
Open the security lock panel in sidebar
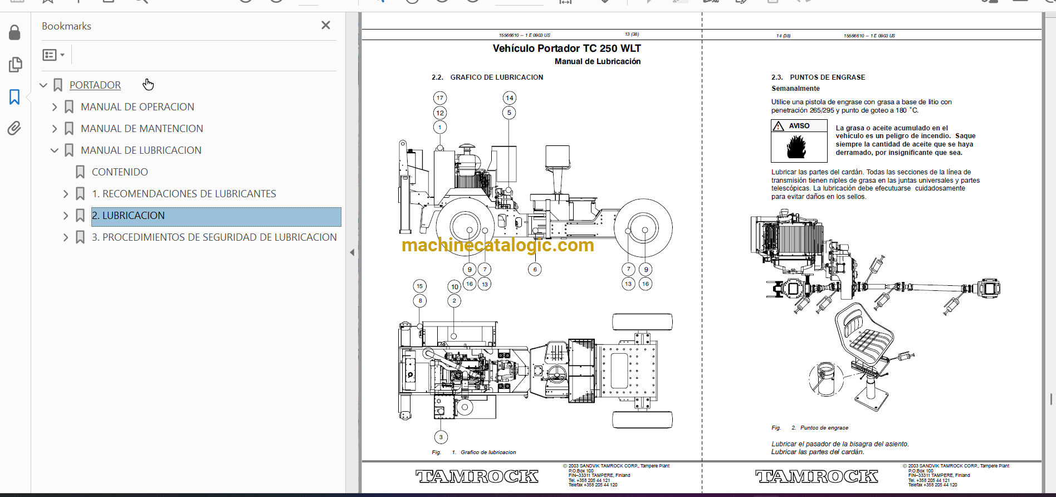pyautogui.click(x=14, y=33)
